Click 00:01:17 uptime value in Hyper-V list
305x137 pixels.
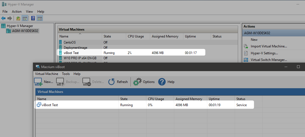191,53
